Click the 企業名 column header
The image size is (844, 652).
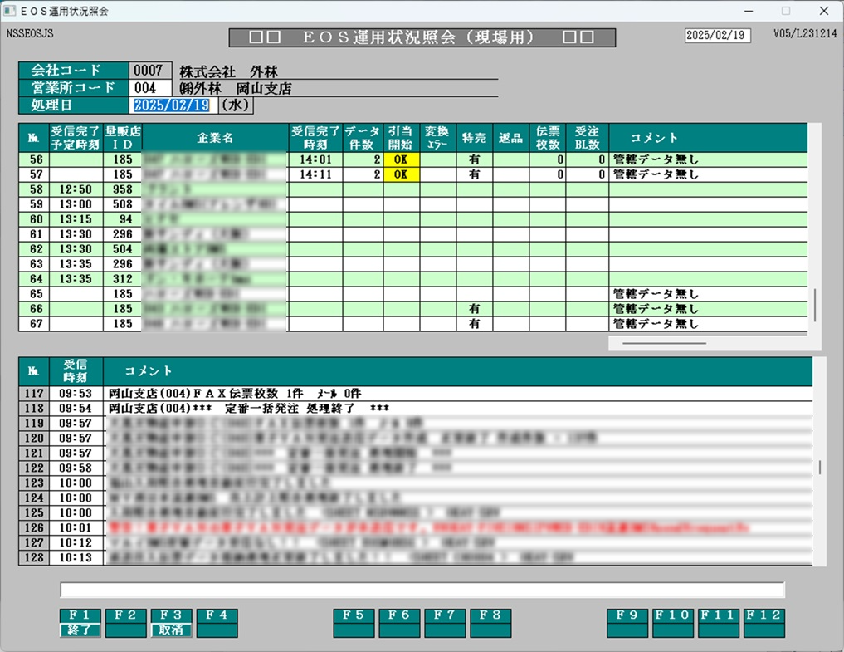[x=215, y=138]
